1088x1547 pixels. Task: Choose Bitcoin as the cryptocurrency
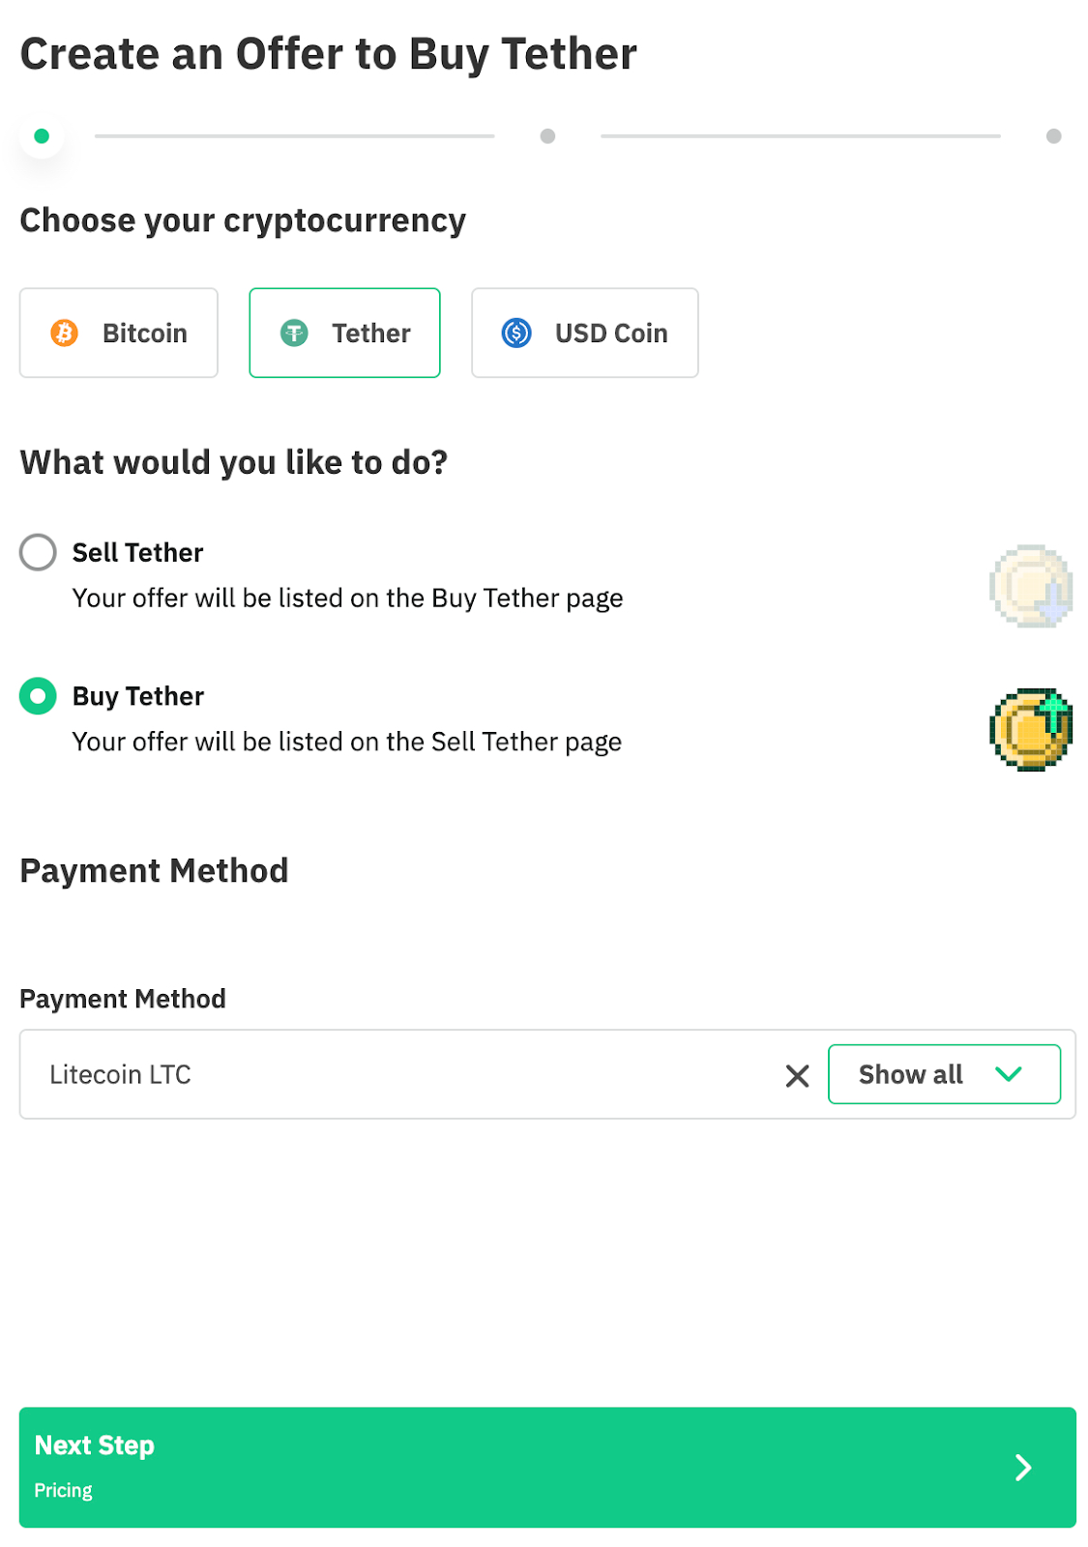pyautogui.click(x=119, y=333)
